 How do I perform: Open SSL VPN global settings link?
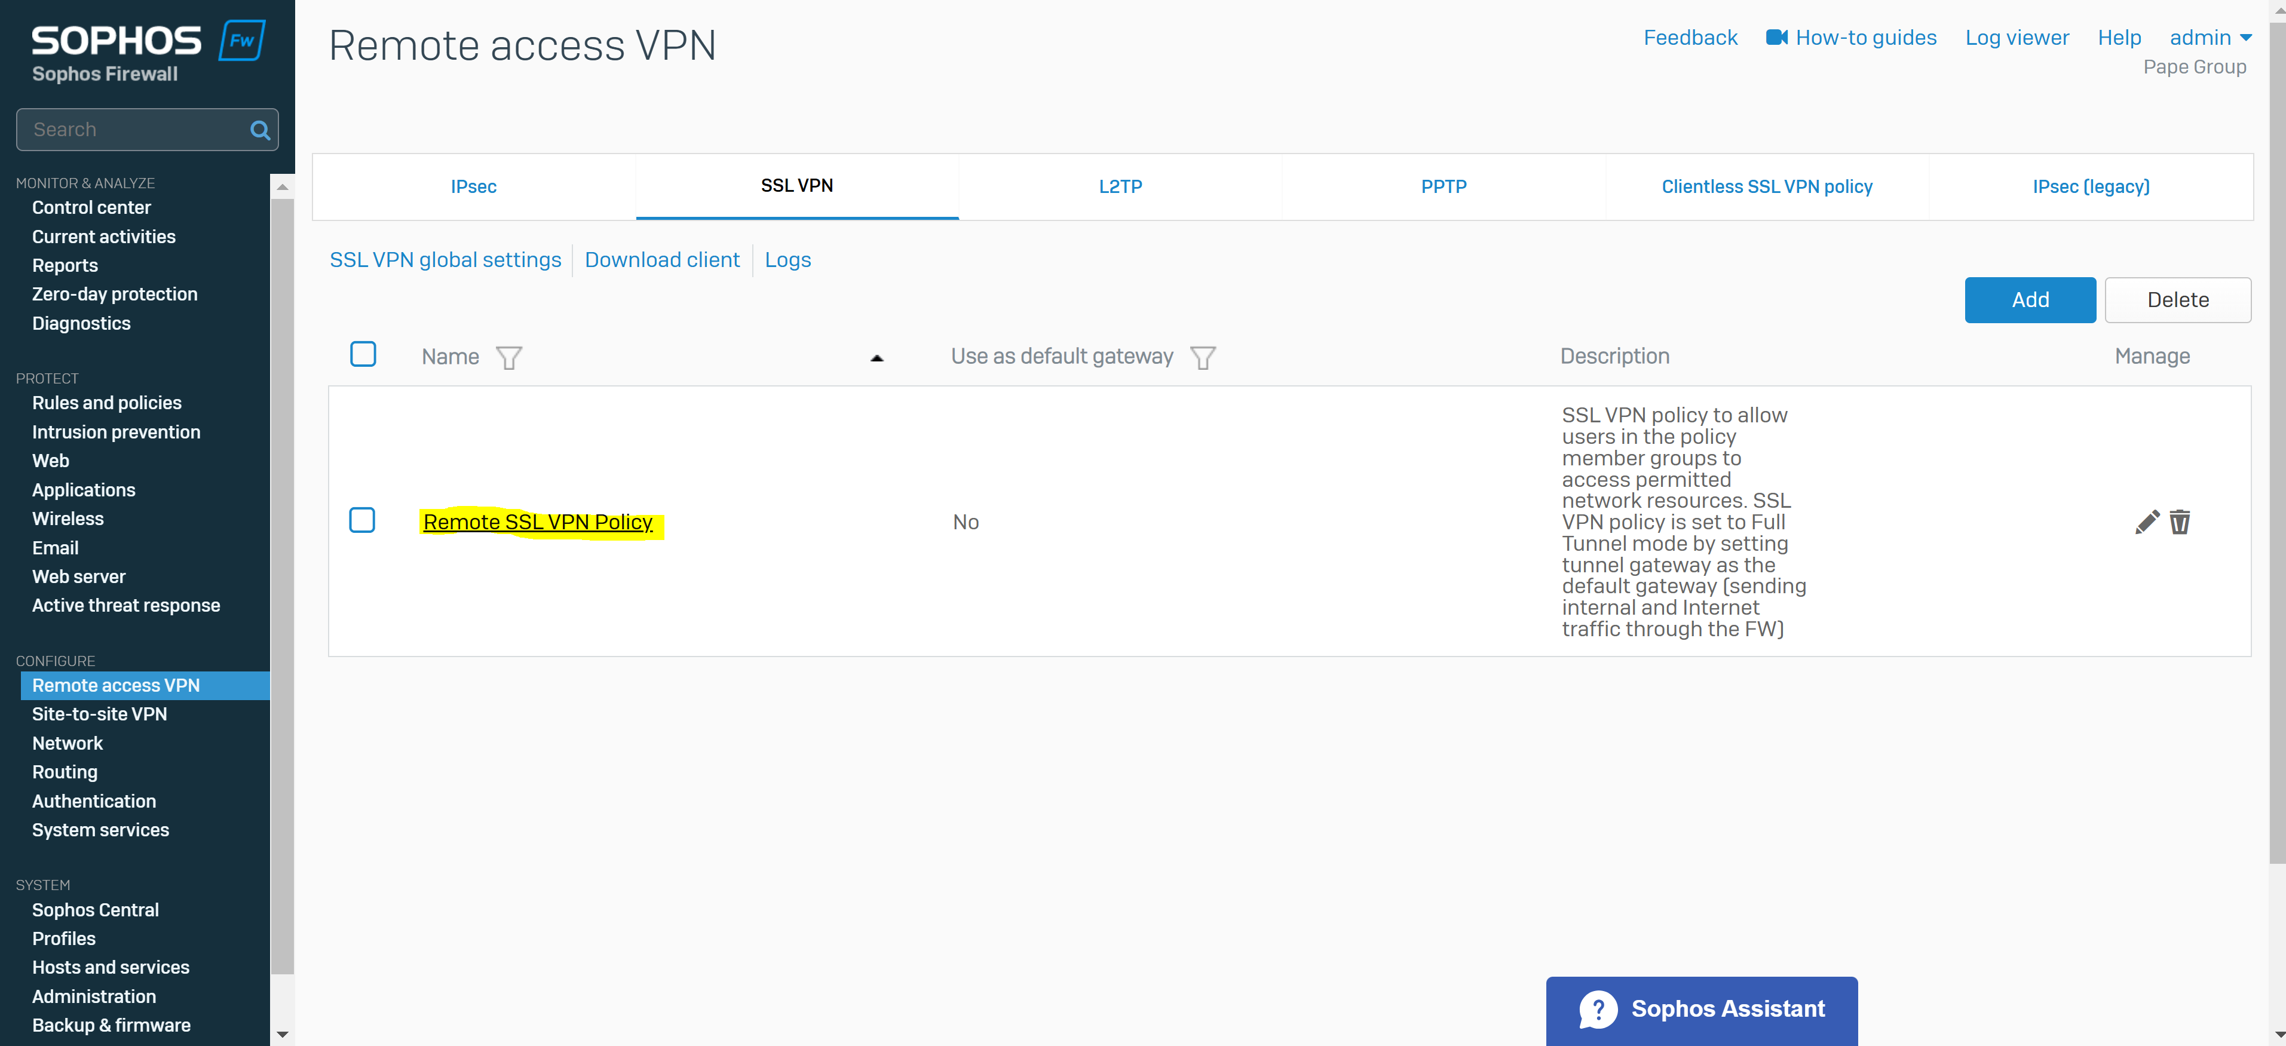(446, 260)
